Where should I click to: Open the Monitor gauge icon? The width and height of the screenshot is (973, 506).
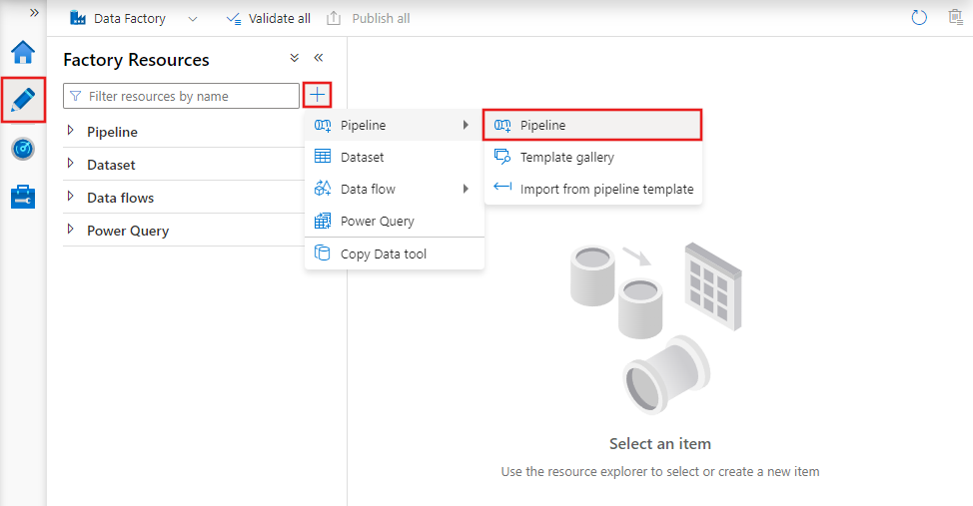[x=23, y=149]
